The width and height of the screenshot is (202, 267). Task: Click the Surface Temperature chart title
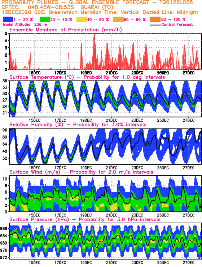pos(87,77)
